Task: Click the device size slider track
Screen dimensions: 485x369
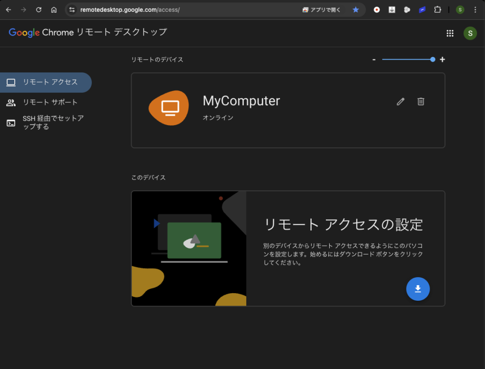Action: [x=407, y=60]
